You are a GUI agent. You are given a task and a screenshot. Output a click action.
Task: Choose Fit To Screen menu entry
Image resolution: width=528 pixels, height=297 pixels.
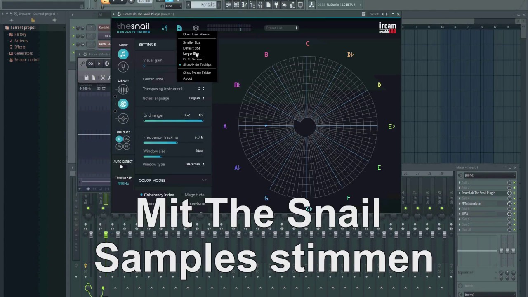tap(192, 59)
